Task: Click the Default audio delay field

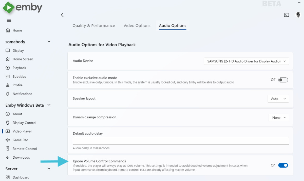Action: (181, 141)
